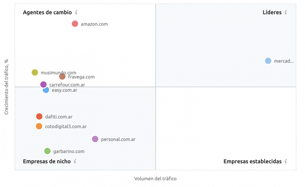The image size is (305, 187).
Task: Click the personal.com.ar text label
Action: 118,139
